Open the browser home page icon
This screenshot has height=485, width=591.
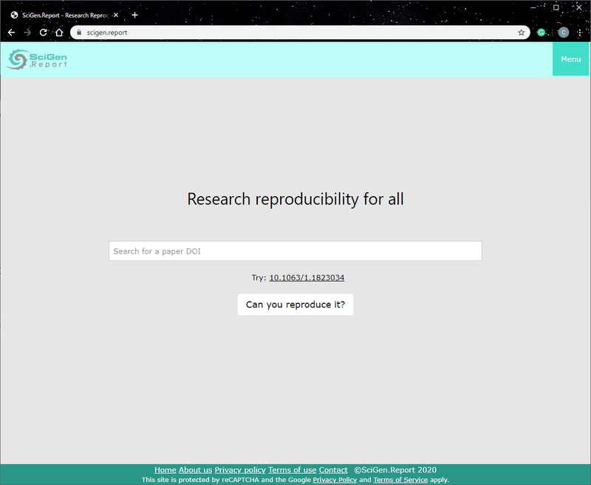[x=59, y=33]
